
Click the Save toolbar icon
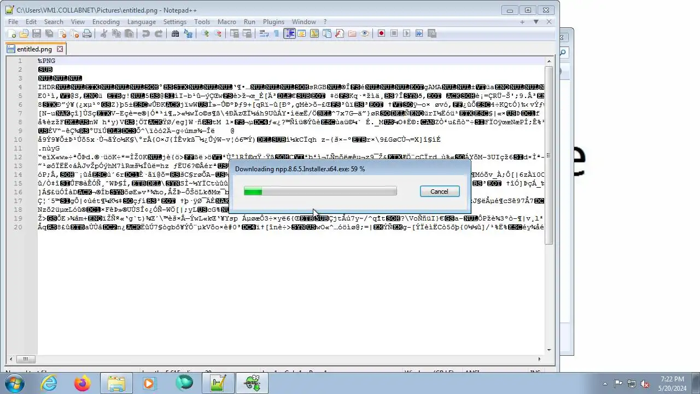[37, 33]
